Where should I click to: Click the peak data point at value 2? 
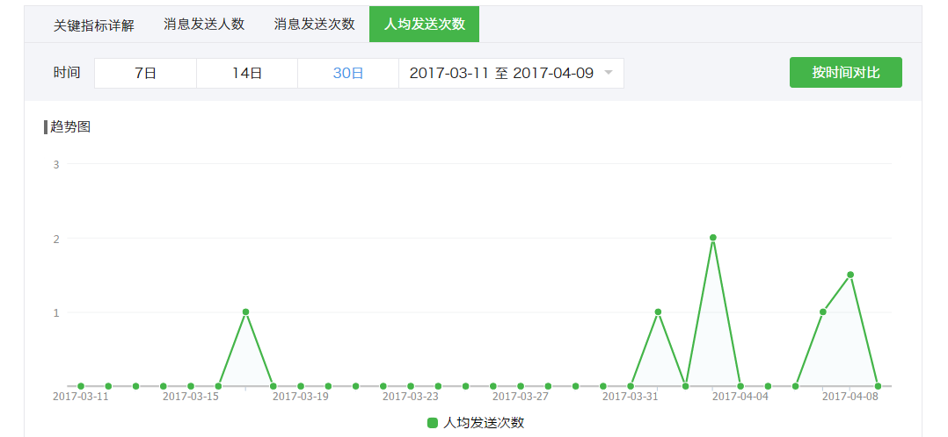tap(713, 238)
